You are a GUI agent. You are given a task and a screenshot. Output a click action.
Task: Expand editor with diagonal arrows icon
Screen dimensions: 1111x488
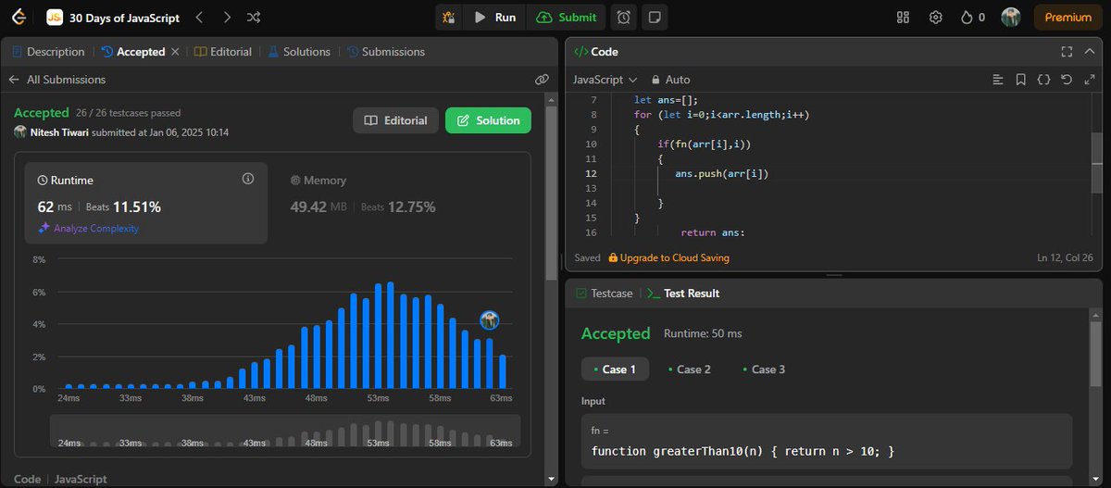click(x=1089, y=80)
